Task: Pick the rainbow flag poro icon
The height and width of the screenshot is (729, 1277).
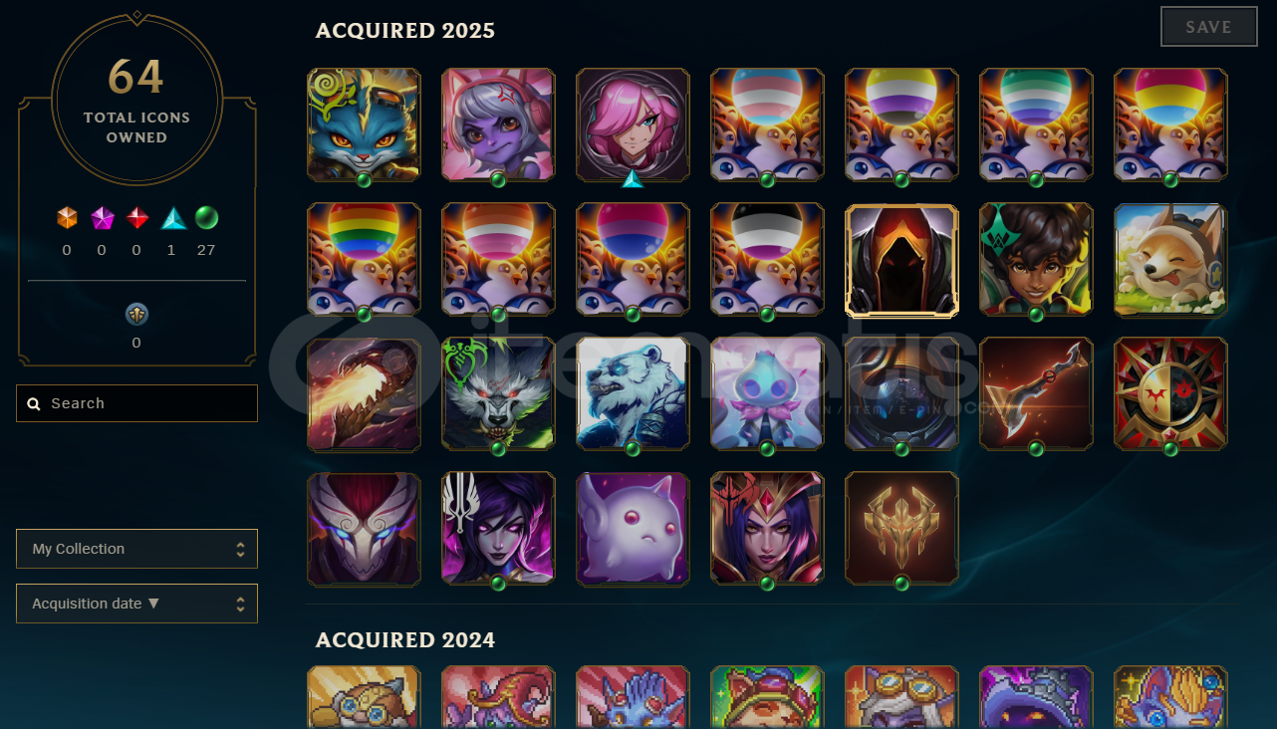Action: (364, 259)
